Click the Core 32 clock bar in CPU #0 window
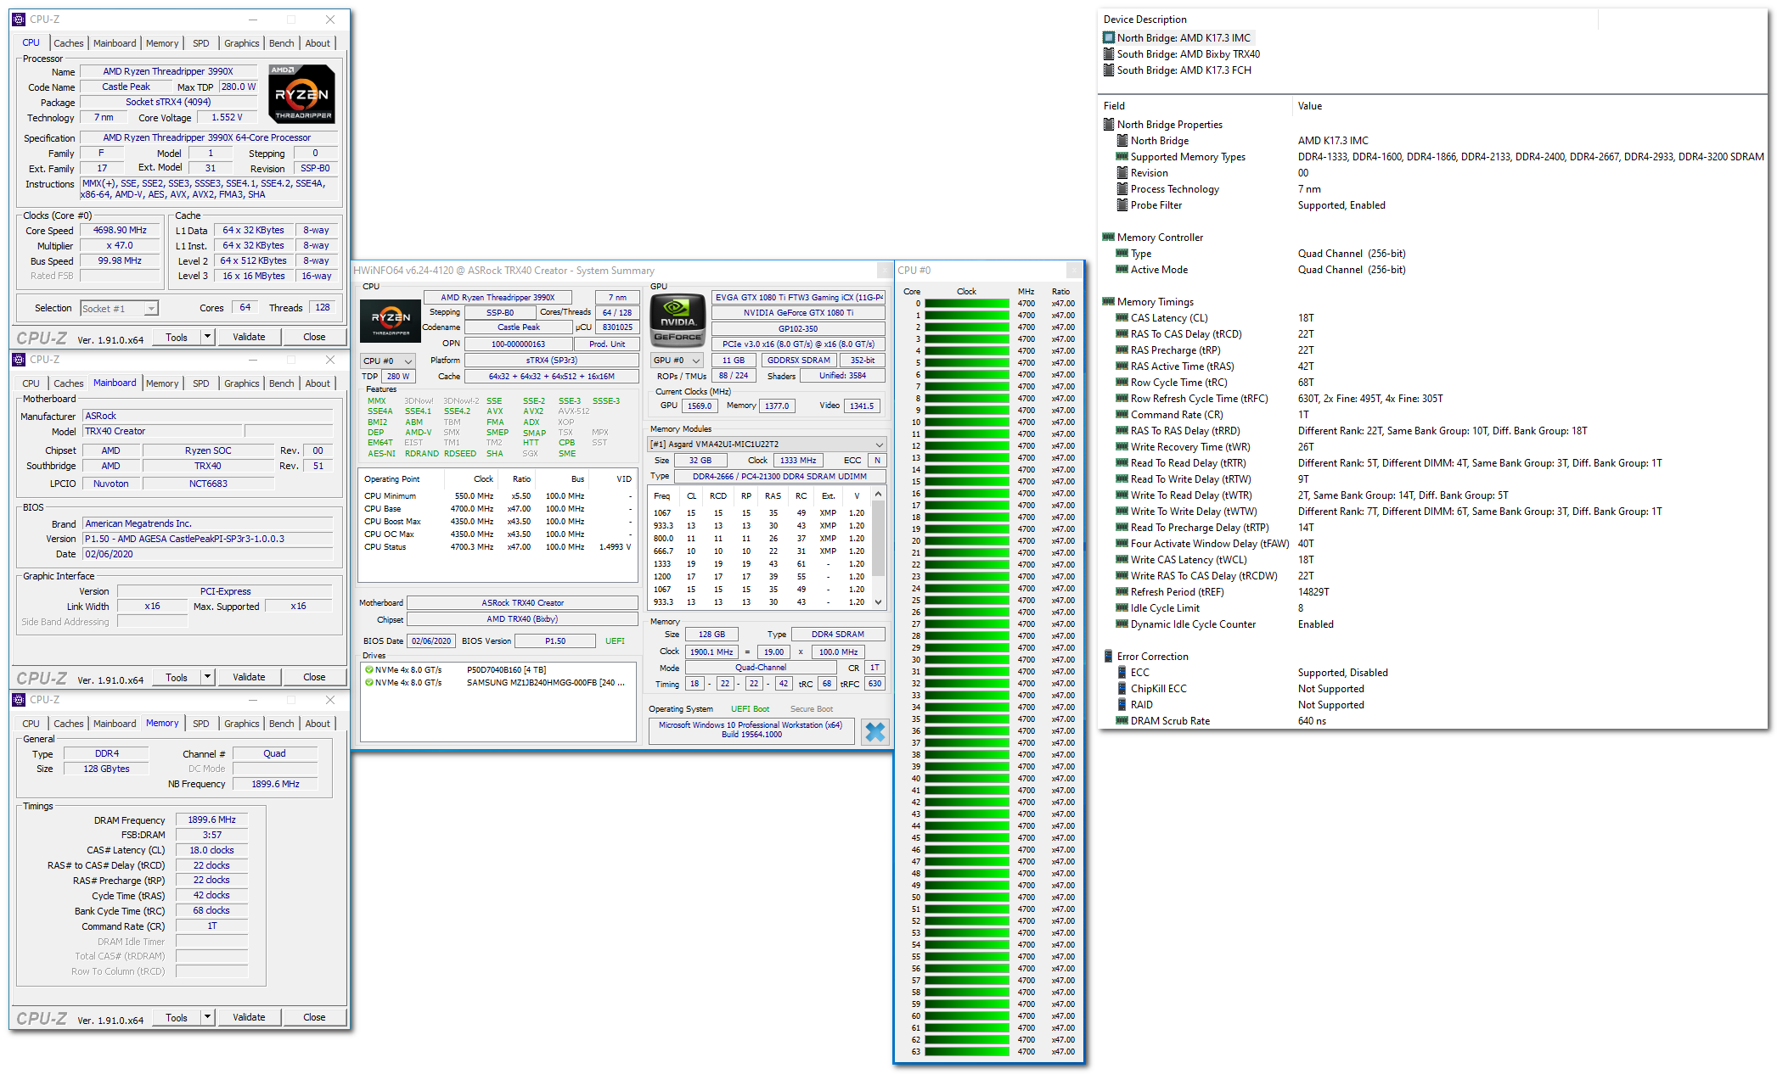The height and width of the screenshot is (1074, 1777). [967, 683]
